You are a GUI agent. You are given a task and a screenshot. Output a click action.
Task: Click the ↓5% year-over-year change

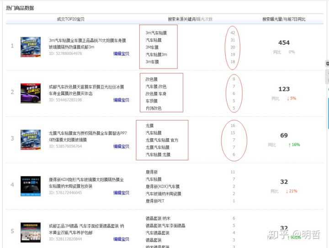tap(292, 98)
